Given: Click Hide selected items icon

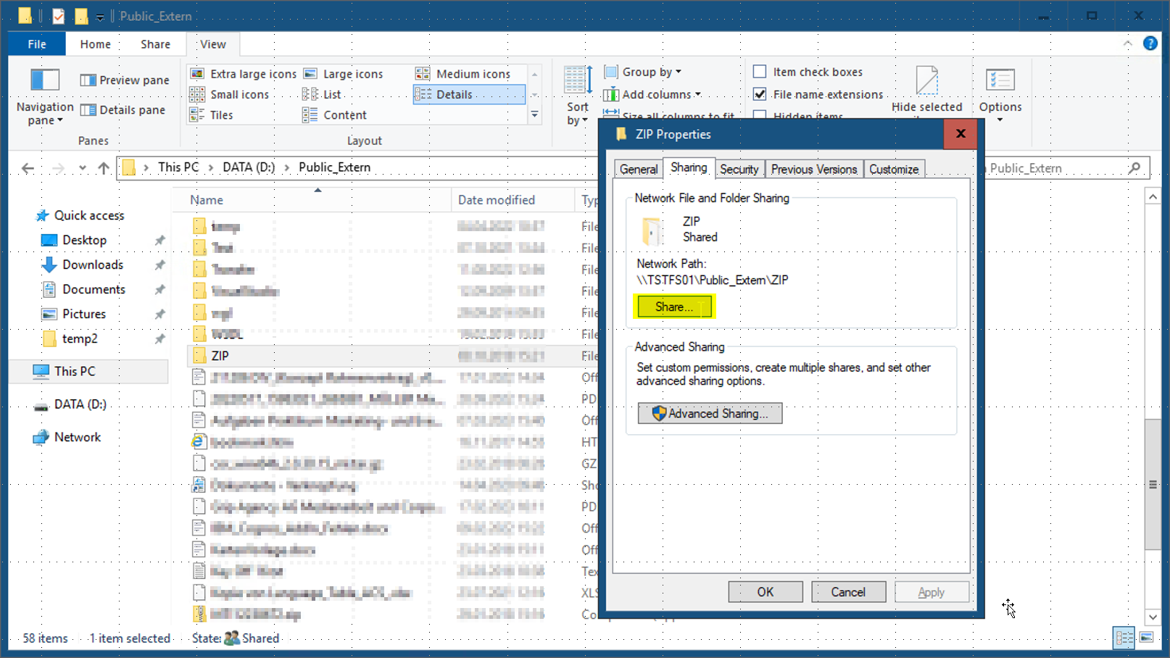Looking at the screenshot, I should coord(927,80).
